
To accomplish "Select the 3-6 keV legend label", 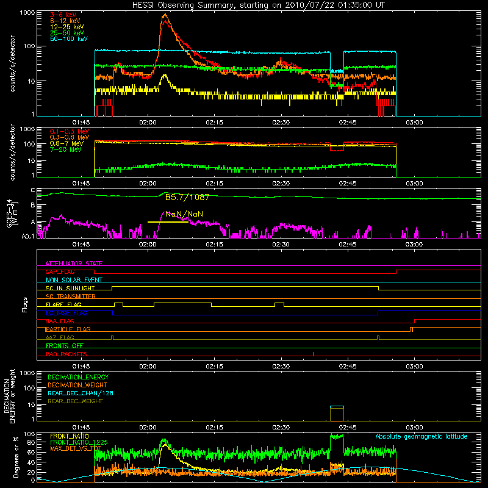I will pos(63,15).
